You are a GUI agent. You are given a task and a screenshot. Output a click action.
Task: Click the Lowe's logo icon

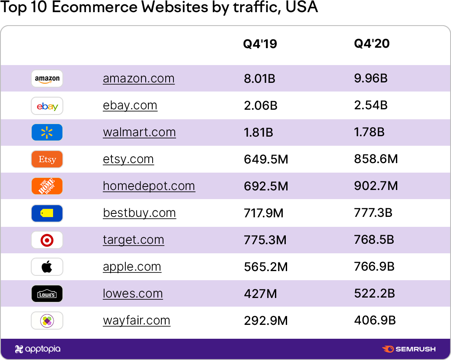click(47, 294)
